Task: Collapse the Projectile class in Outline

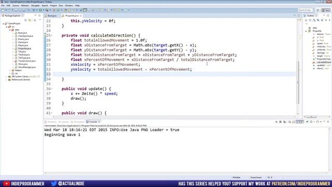Action: pyautogui.click(x=306, y=31)
